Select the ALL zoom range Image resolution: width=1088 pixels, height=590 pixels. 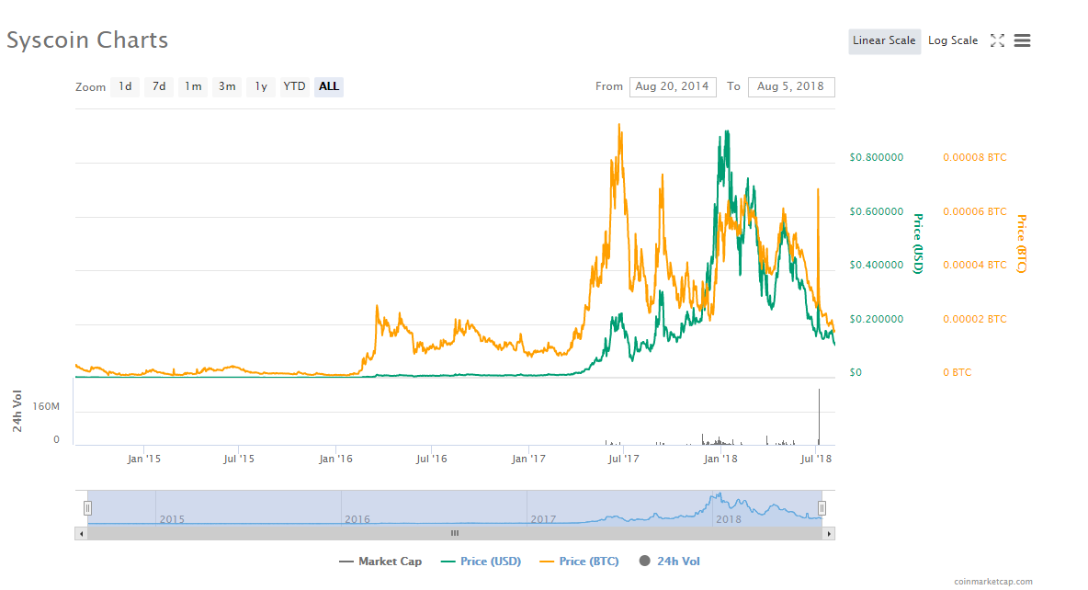point(329,86)
